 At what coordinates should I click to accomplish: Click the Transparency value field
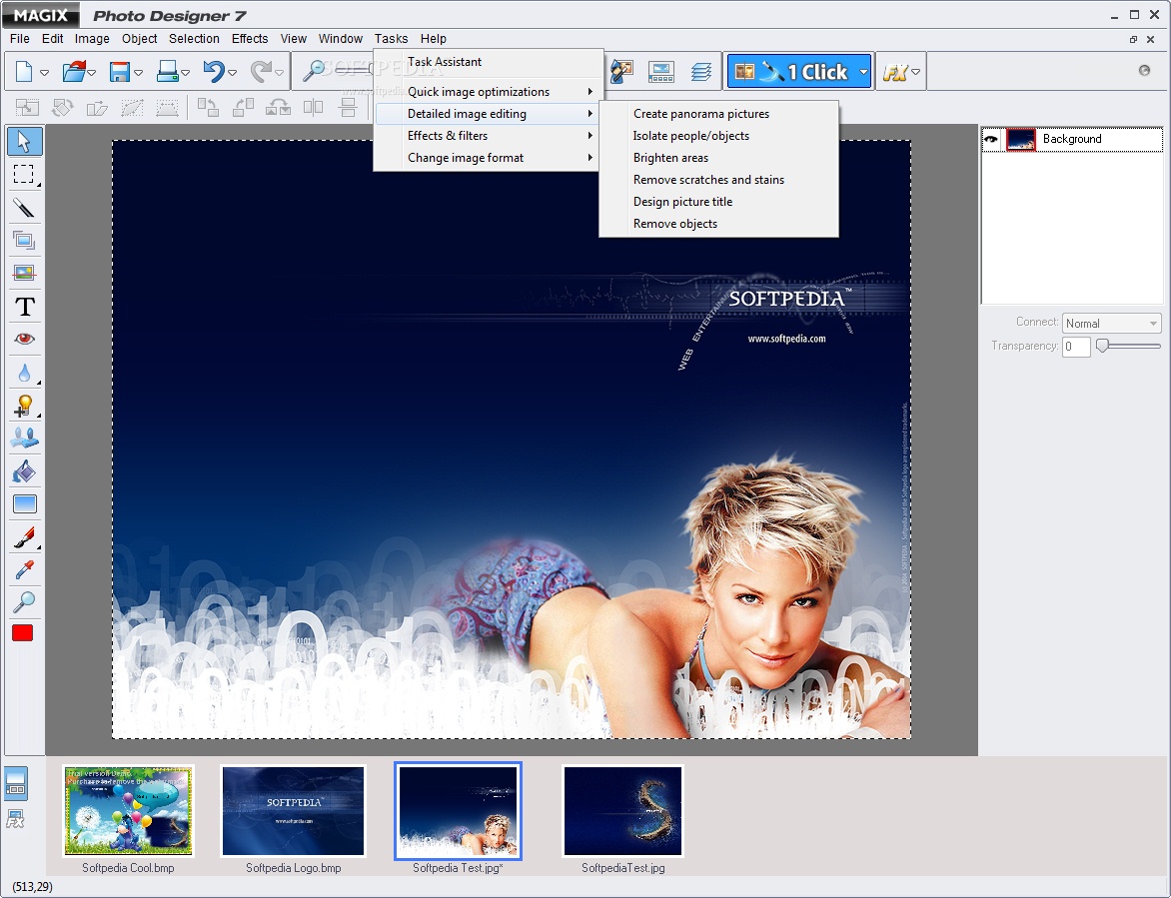[x=1076, y=347]
